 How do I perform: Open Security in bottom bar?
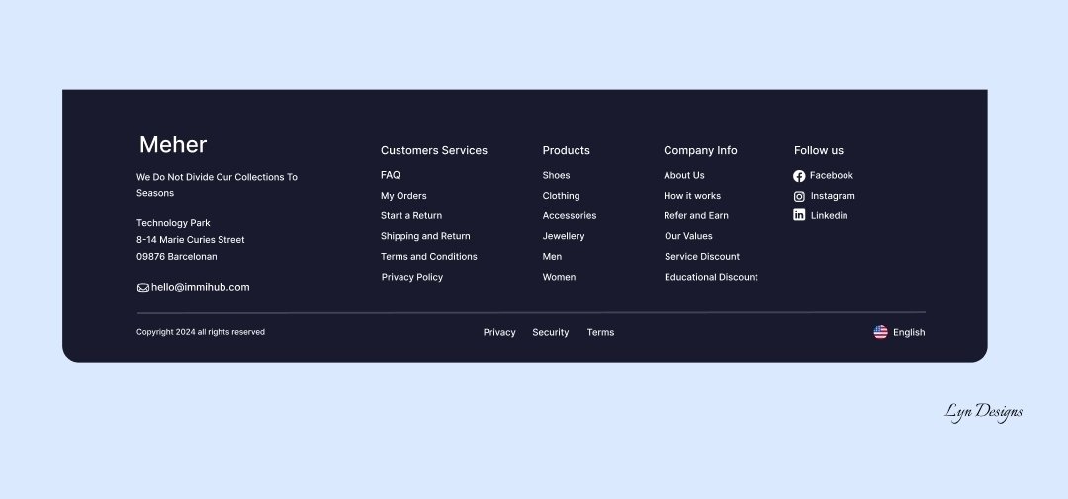(x=551, y=332)
